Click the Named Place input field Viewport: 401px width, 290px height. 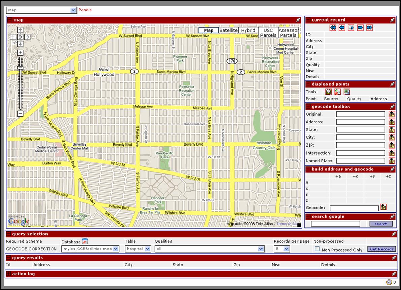click(361, 161)
